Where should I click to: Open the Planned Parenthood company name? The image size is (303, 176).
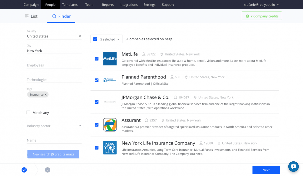pyautogui.click(x=144, y=77)
